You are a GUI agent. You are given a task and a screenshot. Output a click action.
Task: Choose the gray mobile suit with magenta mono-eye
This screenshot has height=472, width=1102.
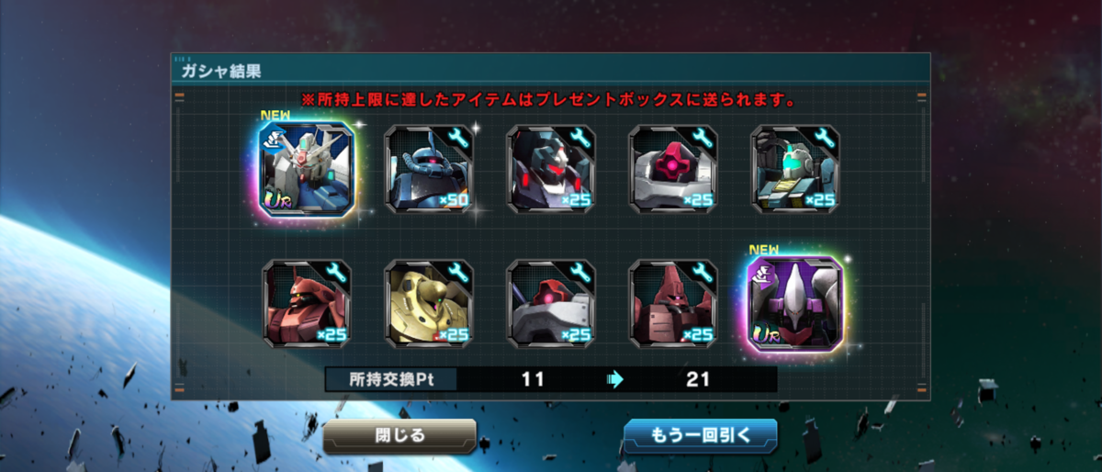tap(673, 170)
